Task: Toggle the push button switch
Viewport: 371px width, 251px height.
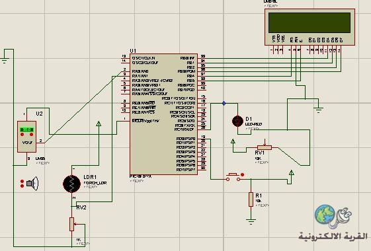Action: click(x=233, y=177)
